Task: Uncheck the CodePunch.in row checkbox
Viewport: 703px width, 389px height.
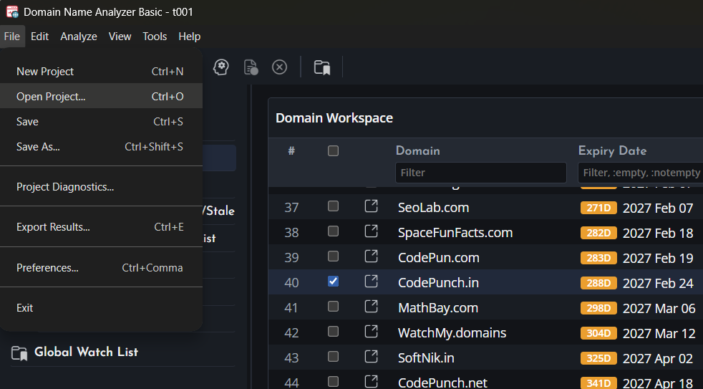Action: (333, 282)
